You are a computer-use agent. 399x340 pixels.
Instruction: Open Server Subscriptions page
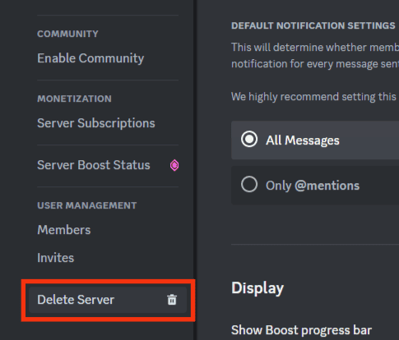[96, 123]
